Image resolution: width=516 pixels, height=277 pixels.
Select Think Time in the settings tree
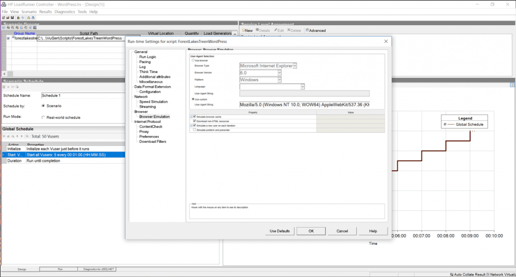(149, 72)
